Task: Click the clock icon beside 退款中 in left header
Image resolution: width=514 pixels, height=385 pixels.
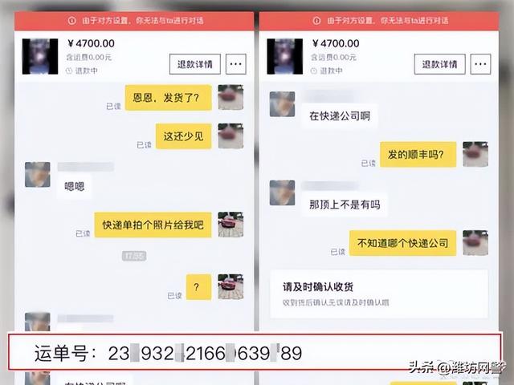Action: [x=69, y=71]
